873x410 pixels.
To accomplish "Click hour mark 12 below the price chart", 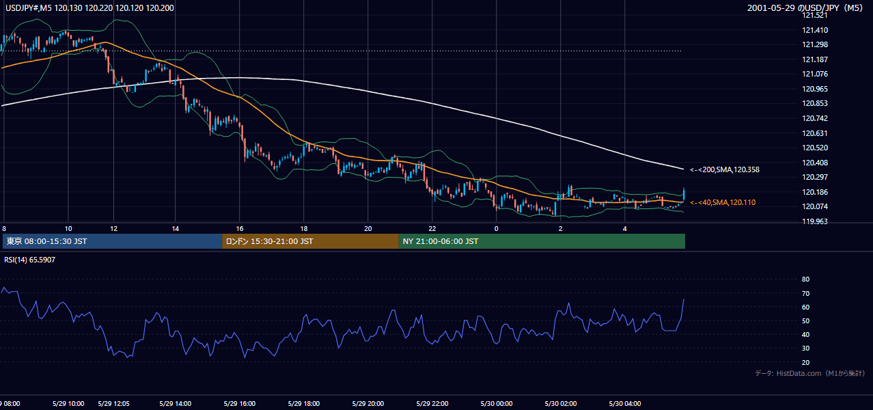I will tap(113, 228).
